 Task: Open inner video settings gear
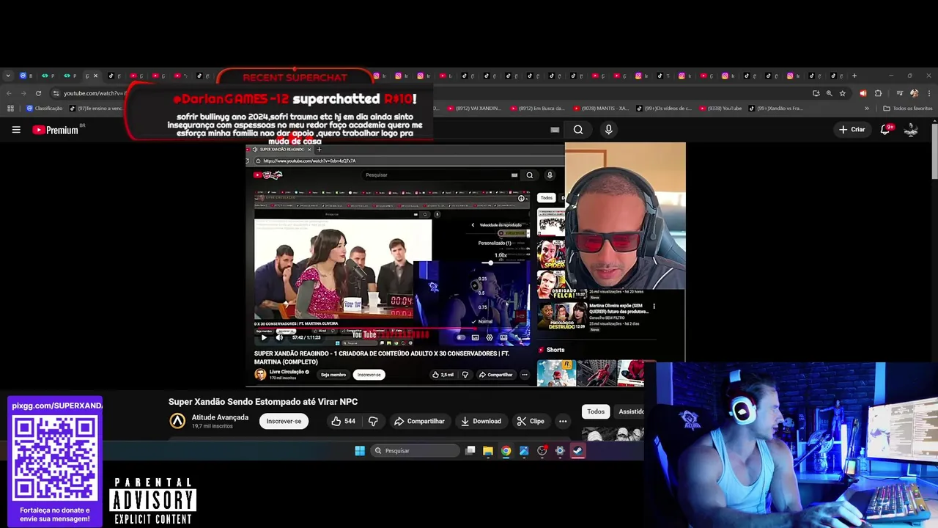(490, 337)
